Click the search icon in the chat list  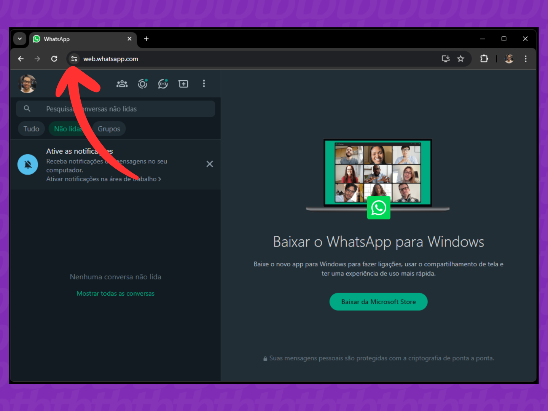27,108
